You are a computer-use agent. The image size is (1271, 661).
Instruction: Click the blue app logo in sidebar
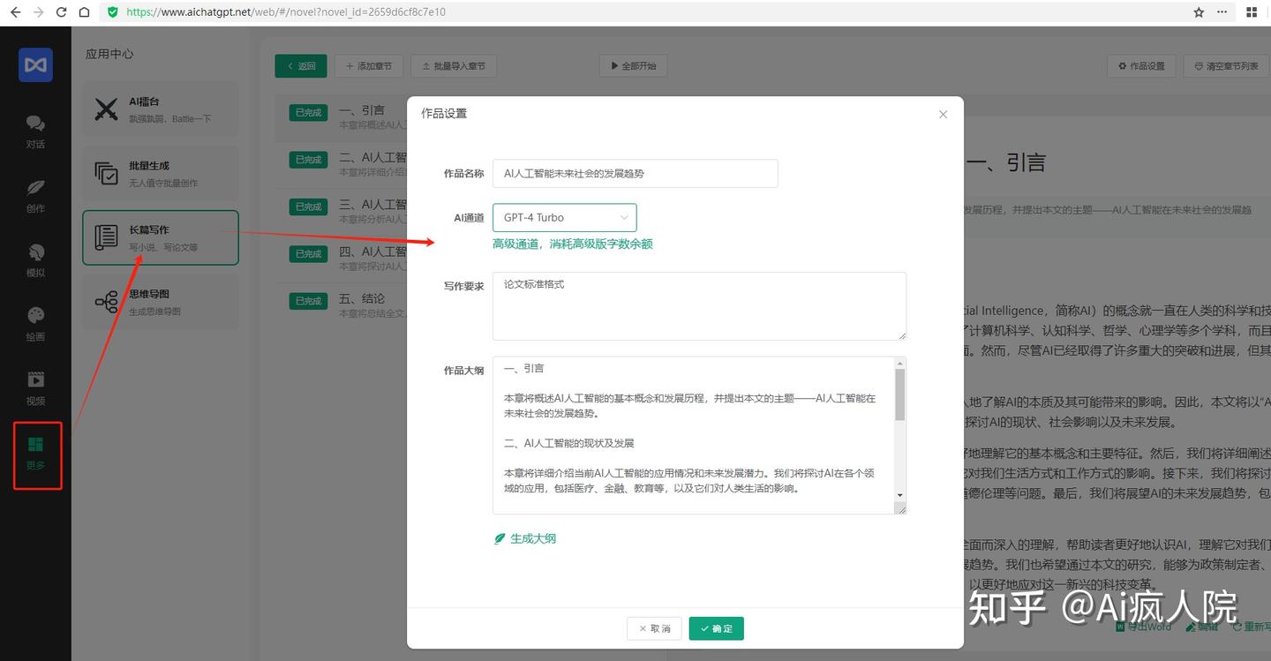(x=35, y=65)
